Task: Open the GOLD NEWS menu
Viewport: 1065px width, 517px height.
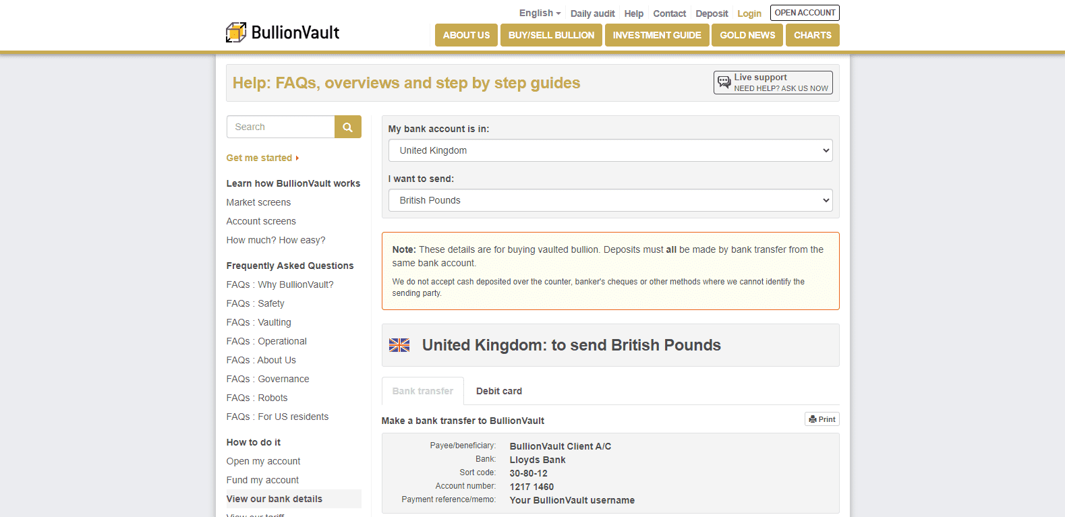Action: click(747, 34)
